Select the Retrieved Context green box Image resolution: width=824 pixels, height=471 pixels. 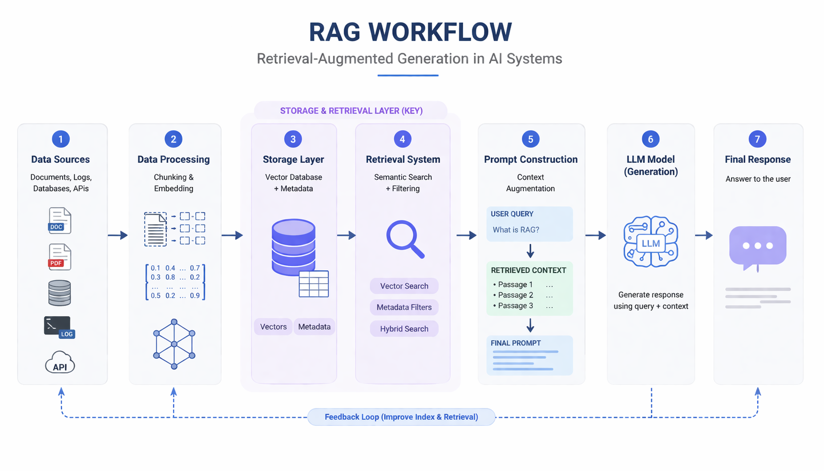[x=529, y=288]
